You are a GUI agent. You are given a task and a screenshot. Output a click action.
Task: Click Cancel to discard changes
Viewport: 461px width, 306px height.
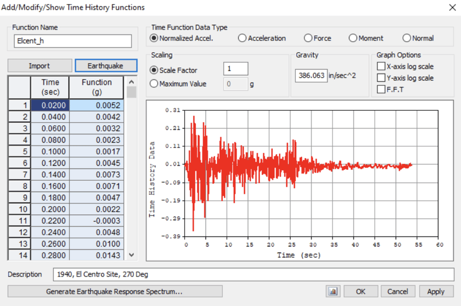pyautogui.click(x=398, y=292)
